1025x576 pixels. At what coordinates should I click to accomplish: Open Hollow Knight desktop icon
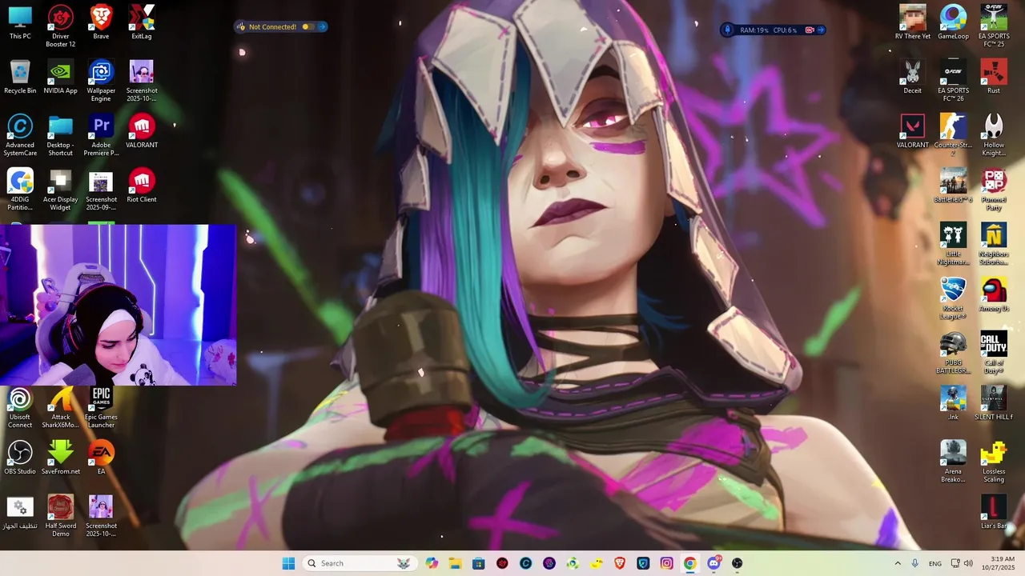coord(994,135)
